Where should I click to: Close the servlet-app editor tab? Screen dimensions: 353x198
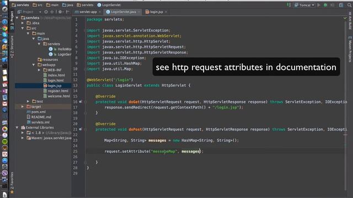(x=100, y=12)
